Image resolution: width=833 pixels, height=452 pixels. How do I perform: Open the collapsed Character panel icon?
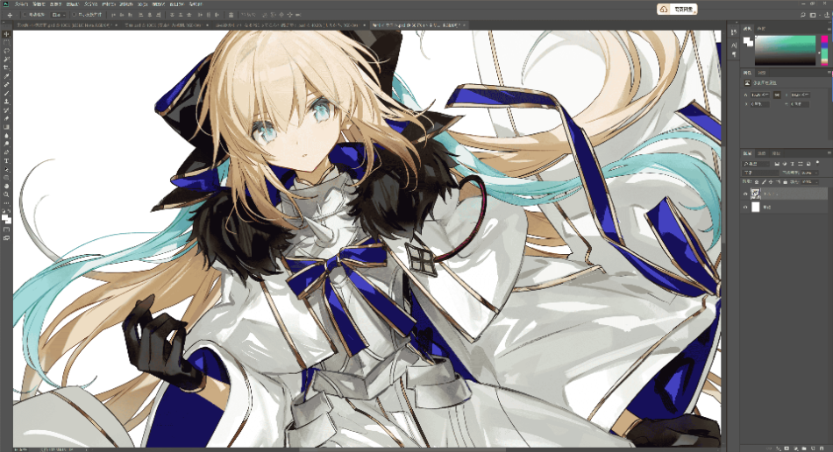coord(734,46)
